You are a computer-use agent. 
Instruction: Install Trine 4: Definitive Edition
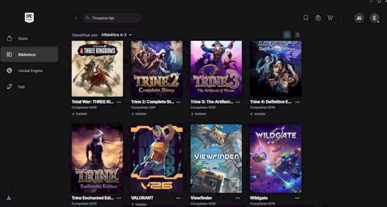click(x=258, y=114)
